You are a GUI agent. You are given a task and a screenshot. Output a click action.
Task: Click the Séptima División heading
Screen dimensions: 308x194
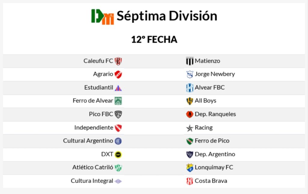(x=167, y=16)
